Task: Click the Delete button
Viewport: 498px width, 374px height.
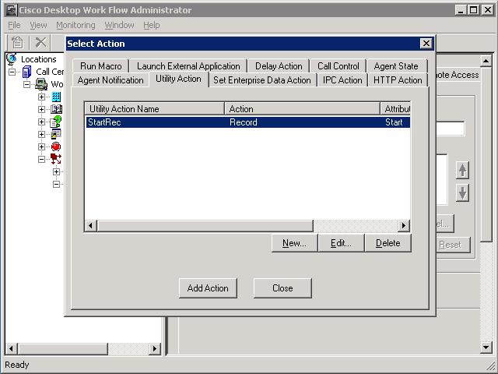Action: [x=388, y=243]
